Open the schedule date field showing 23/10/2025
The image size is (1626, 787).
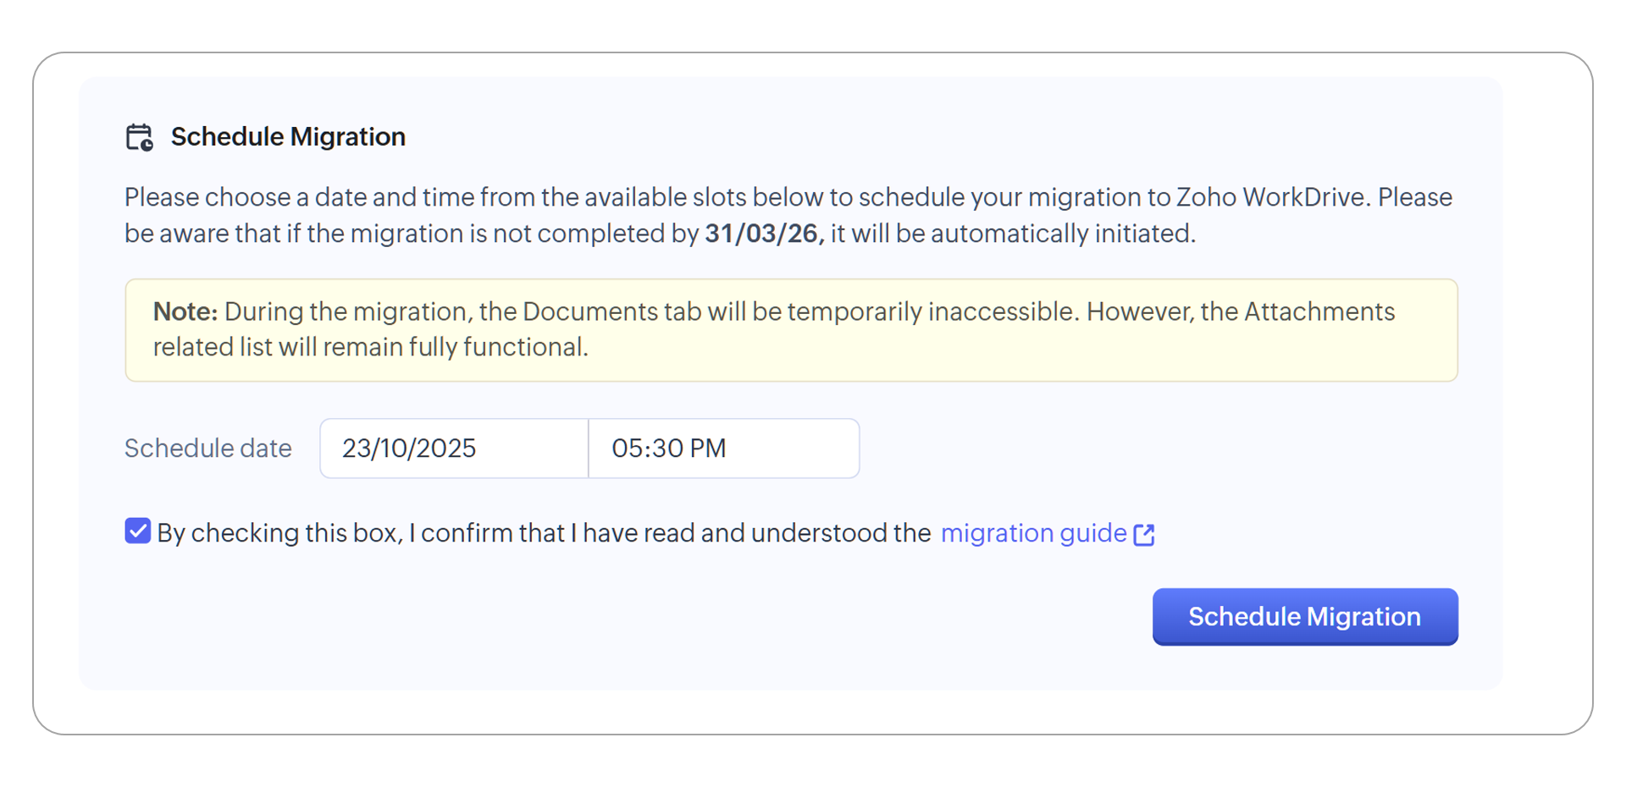(454, 449)
